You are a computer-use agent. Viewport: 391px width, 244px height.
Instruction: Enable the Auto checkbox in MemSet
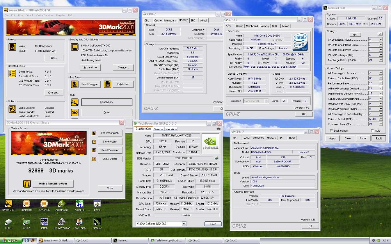coord(372,131)
